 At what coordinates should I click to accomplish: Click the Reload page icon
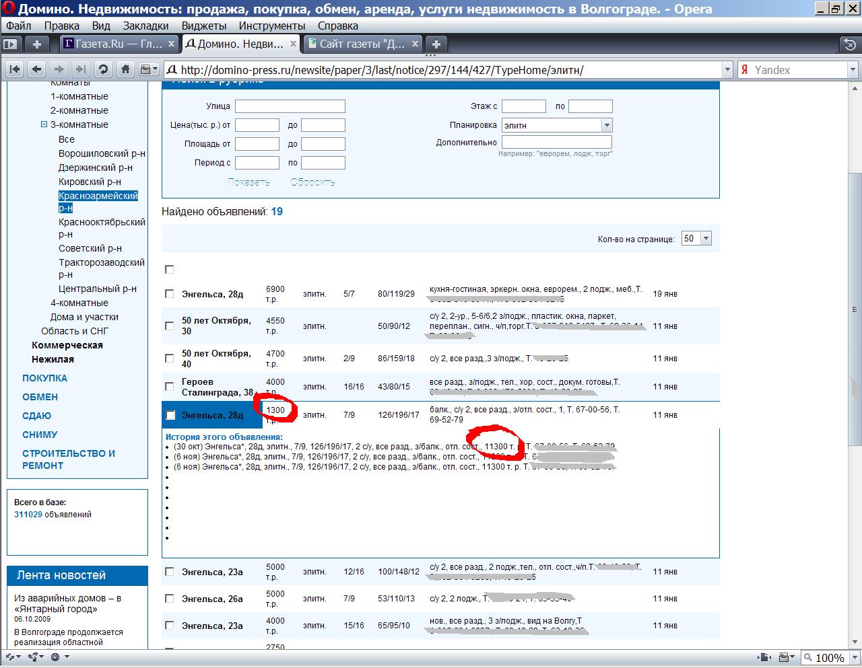103,69
